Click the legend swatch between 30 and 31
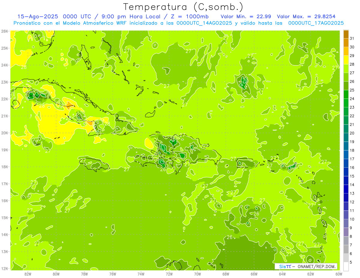Image resolution: width=360 pixels, height=278 pixels. pos(346,43)
